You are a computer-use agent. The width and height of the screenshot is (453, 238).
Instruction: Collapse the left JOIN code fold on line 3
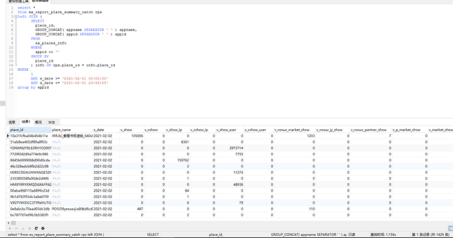pos(16,17)
